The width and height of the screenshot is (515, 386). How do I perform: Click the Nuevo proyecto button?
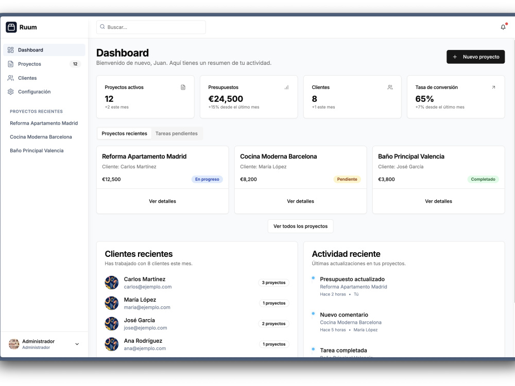click(475, 57)
